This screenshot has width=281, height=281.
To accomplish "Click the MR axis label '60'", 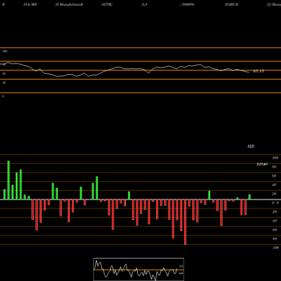I will [274, 176].
